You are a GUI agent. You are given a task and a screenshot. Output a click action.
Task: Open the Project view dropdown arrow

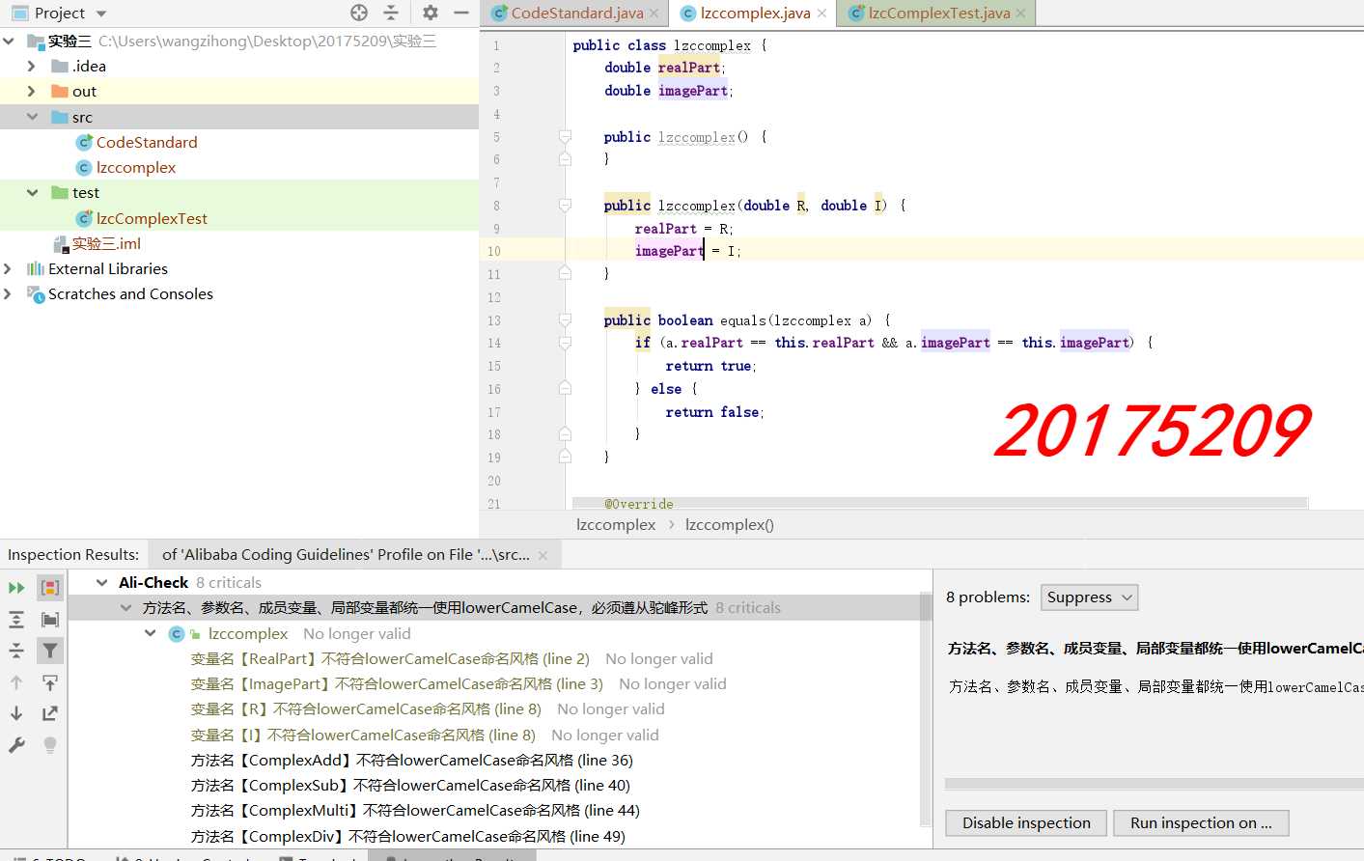(101, 14)
